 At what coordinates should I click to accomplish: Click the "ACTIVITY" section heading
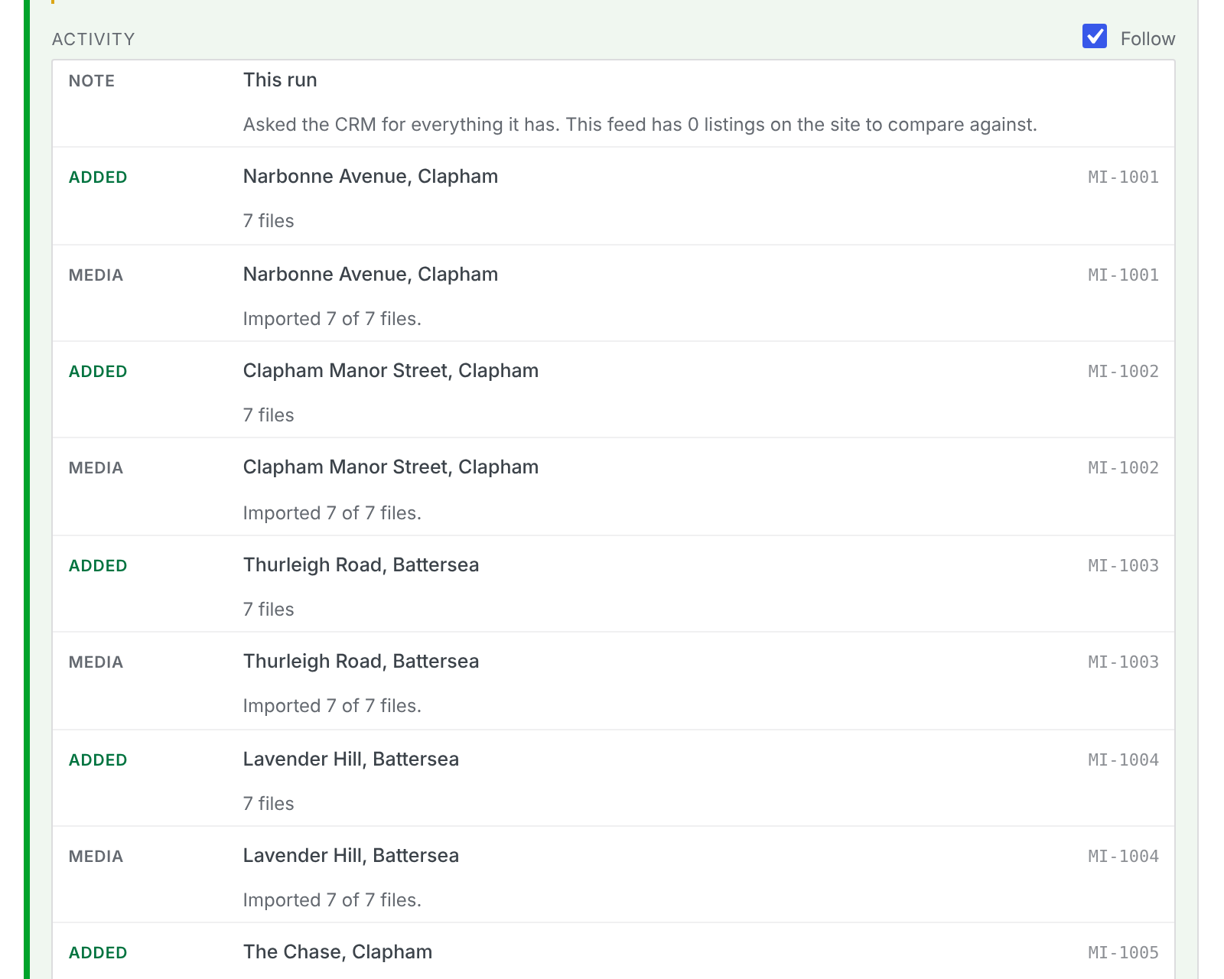(93, 39)
